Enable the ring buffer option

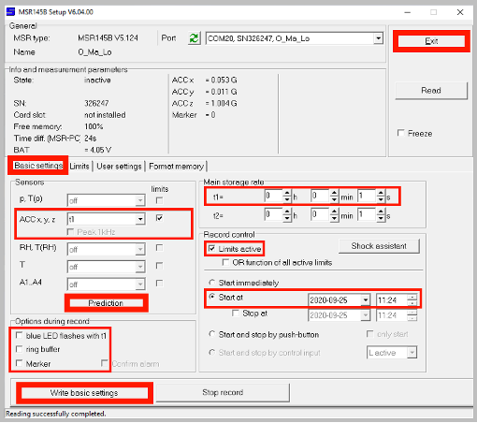tap(19, 349)
